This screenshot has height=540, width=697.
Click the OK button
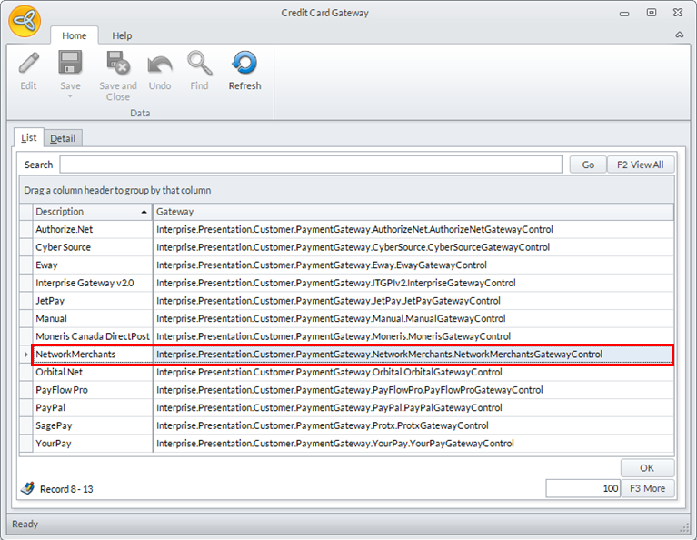(x=647, y=468)
